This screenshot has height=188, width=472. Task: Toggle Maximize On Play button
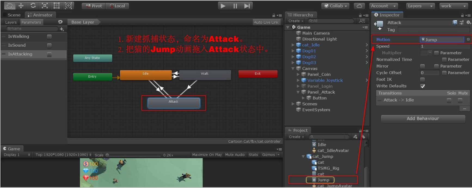[x=207, y=155]
